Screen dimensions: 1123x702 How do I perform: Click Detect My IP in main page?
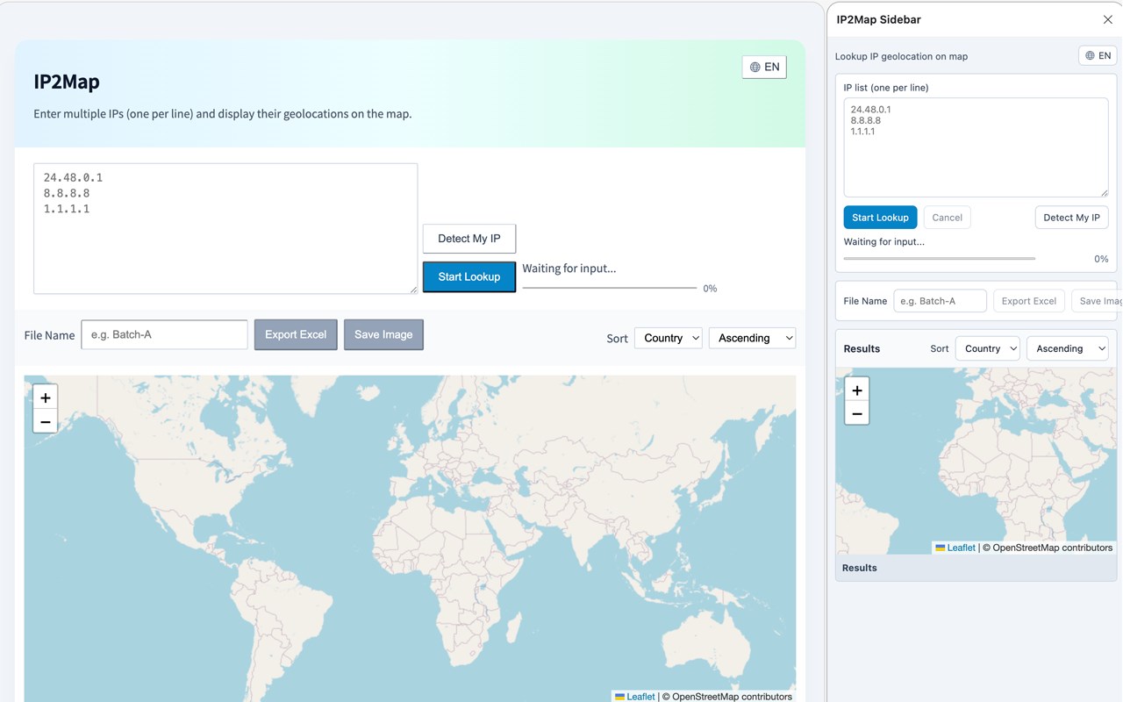click(x=469, y=239)
